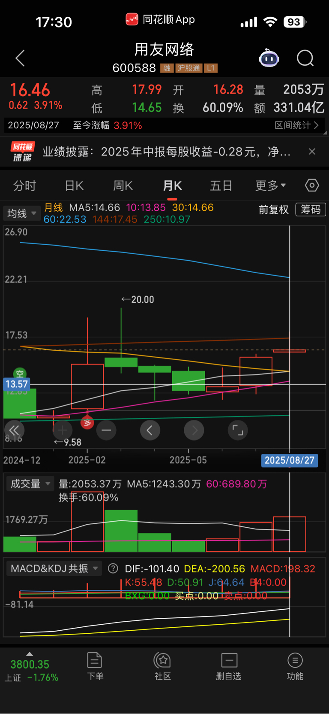The width and height of the screenshot is (329, 714).
Task: Toggle the 筹码 chip distribution button
Action: (311, 210)
